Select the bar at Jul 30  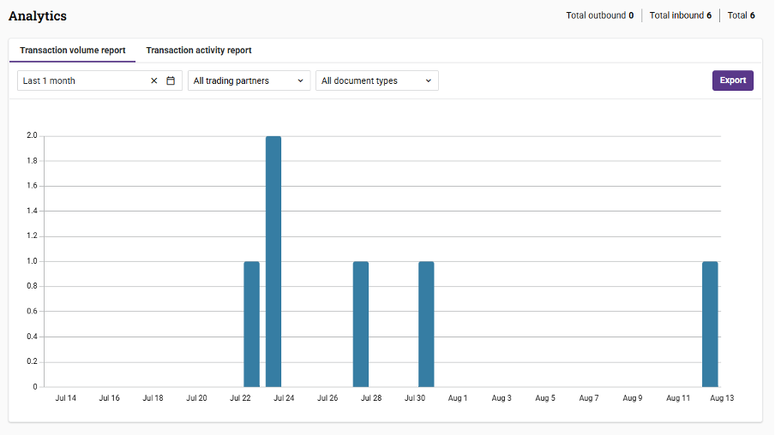pyautogui.click(x=426, y=324)
